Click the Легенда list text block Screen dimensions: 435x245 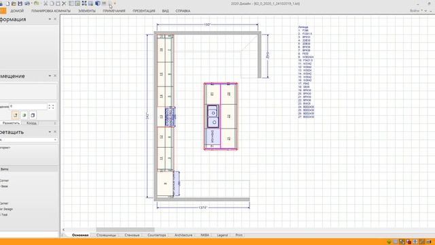(x=306, y=72)
